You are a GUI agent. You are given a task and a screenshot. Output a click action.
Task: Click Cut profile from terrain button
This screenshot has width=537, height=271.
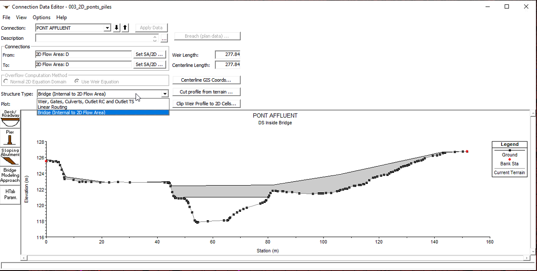206,92
